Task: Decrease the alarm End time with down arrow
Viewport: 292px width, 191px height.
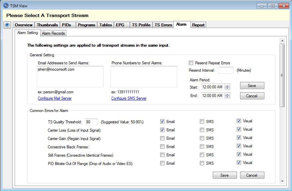Action: point(227,97)
